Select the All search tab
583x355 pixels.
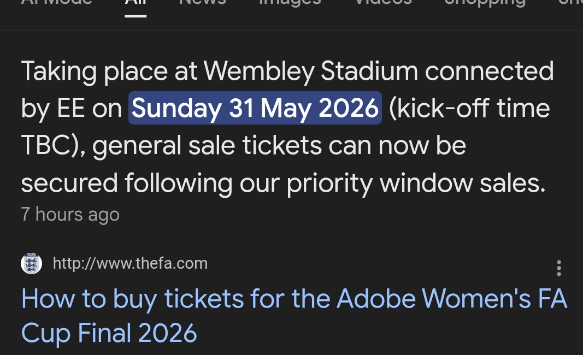click(135, 4)
